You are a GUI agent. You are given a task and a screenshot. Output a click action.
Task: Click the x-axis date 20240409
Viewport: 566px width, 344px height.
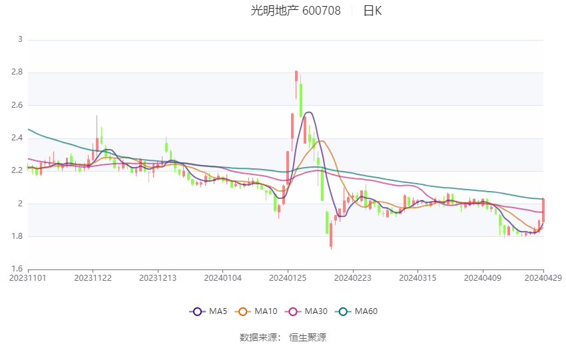(483, 278)
